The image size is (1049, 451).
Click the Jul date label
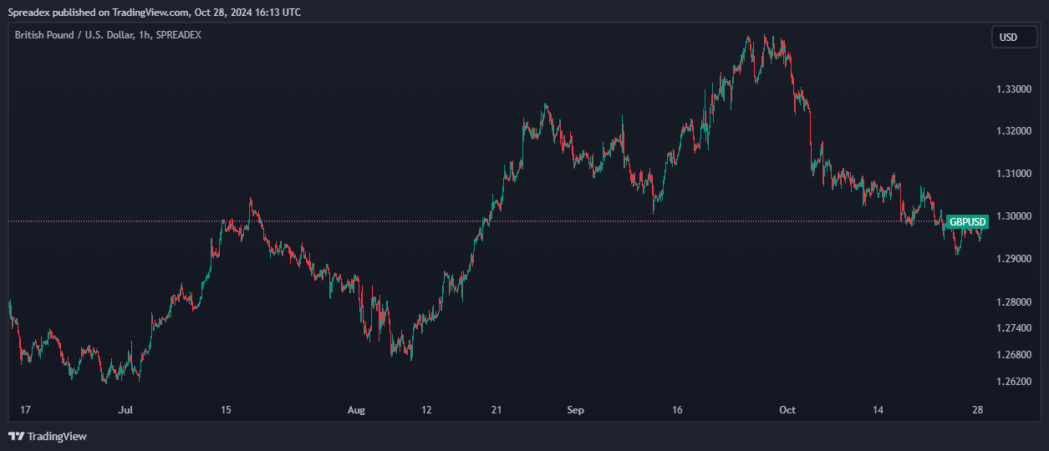coord(126,410)
